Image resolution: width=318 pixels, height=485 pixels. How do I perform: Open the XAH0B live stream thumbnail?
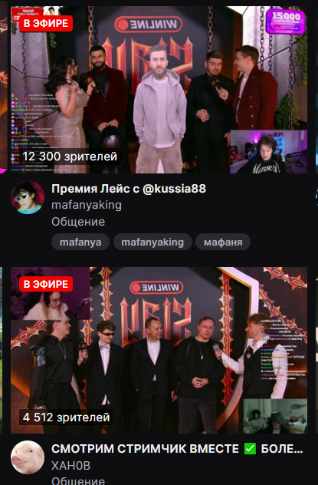(159, 350)
